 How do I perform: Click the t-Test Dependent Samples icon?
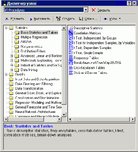pyautogui.click(x=71, y=48)
